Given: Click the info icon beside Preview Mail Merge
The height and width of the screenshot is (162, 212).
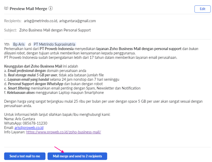Looking at the screenshot, I should click(x=51, y=8).
